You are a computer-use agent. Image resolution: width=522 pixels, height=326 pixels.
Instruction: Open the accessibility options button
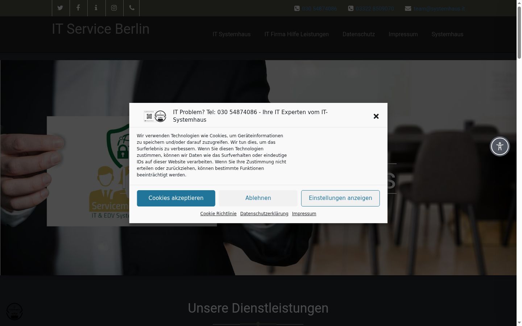(500, 146)
